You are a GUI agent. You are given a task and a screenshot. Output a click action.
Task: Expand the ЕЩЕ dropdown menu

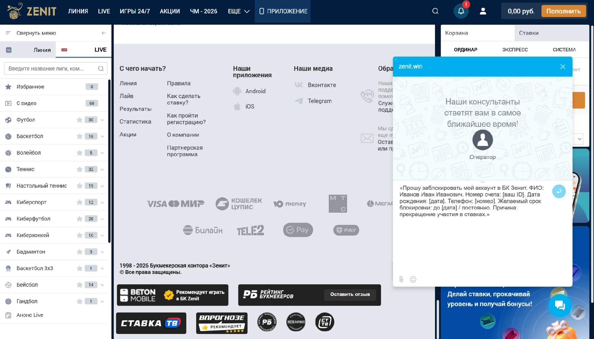[239, 11]
